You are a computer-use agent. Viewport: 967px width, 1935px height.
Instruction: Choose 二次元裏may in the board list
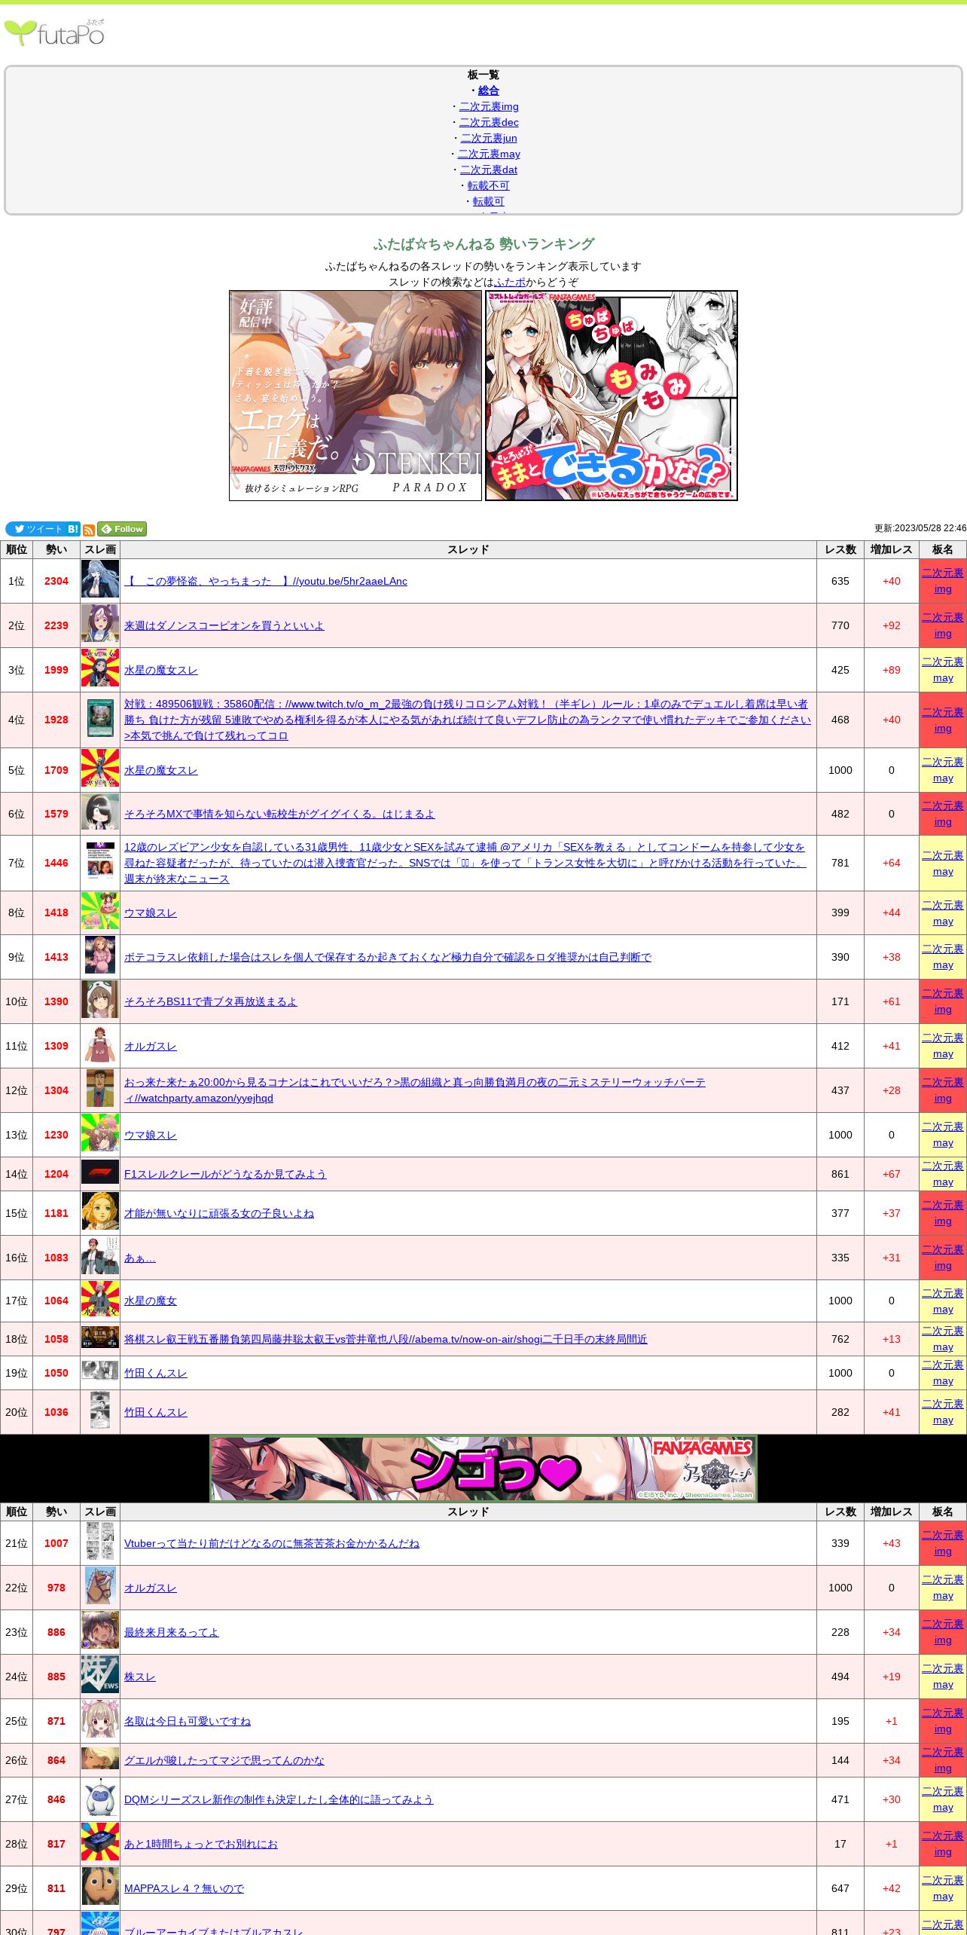coord(489,154)
